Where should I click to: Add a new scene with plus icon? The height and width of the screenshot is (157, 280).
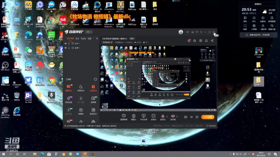pos(97,38)
